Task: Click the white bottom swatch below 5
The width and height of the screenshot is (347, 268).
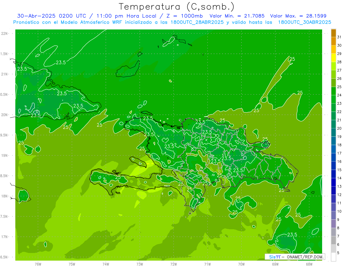Action: click(x=333, y=257)
